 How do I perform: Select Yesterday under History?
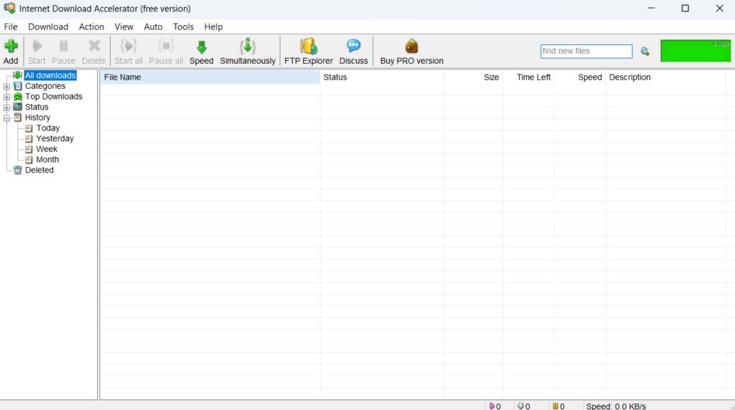click(55, 138)
